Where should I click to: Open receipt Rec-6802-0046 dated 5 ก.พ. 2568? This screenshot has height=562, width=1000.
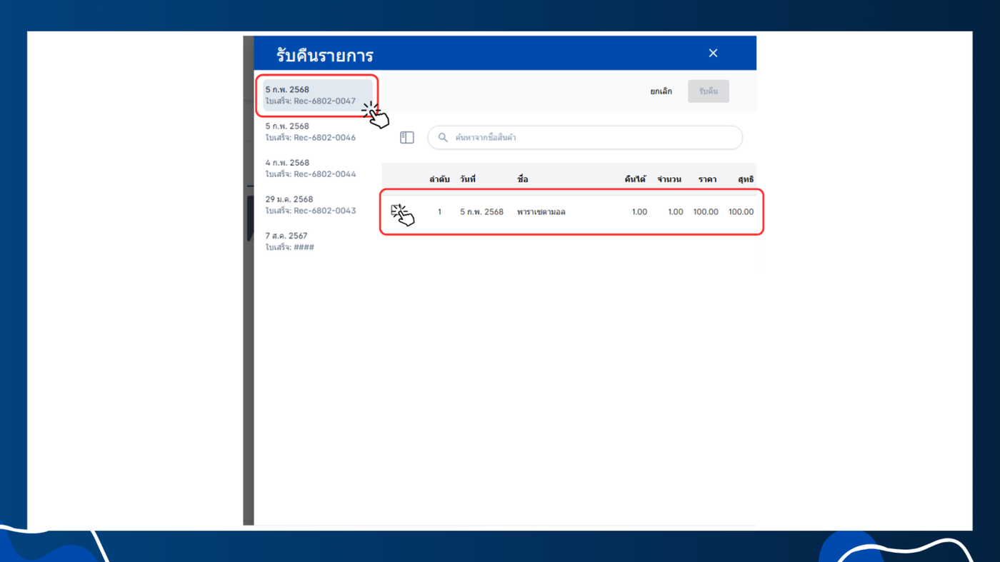318,132
